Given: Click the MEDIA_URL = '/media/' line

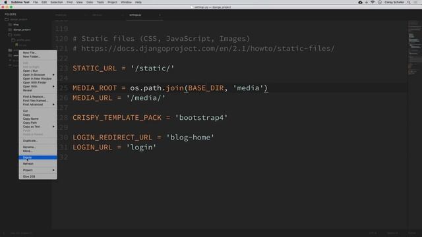Looking at the screenshot, I should coord(119,98).
